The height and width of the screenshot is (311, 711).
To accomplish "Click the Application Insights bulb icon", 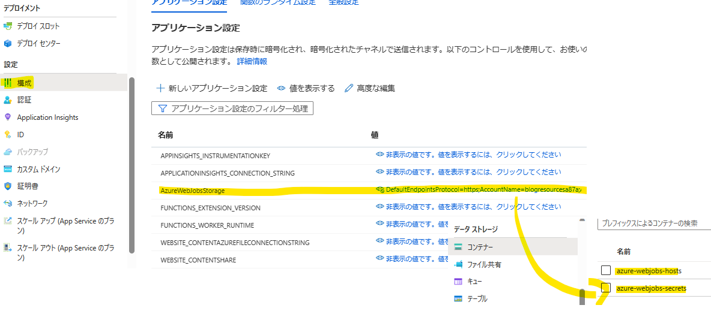I will coord(7,117).
